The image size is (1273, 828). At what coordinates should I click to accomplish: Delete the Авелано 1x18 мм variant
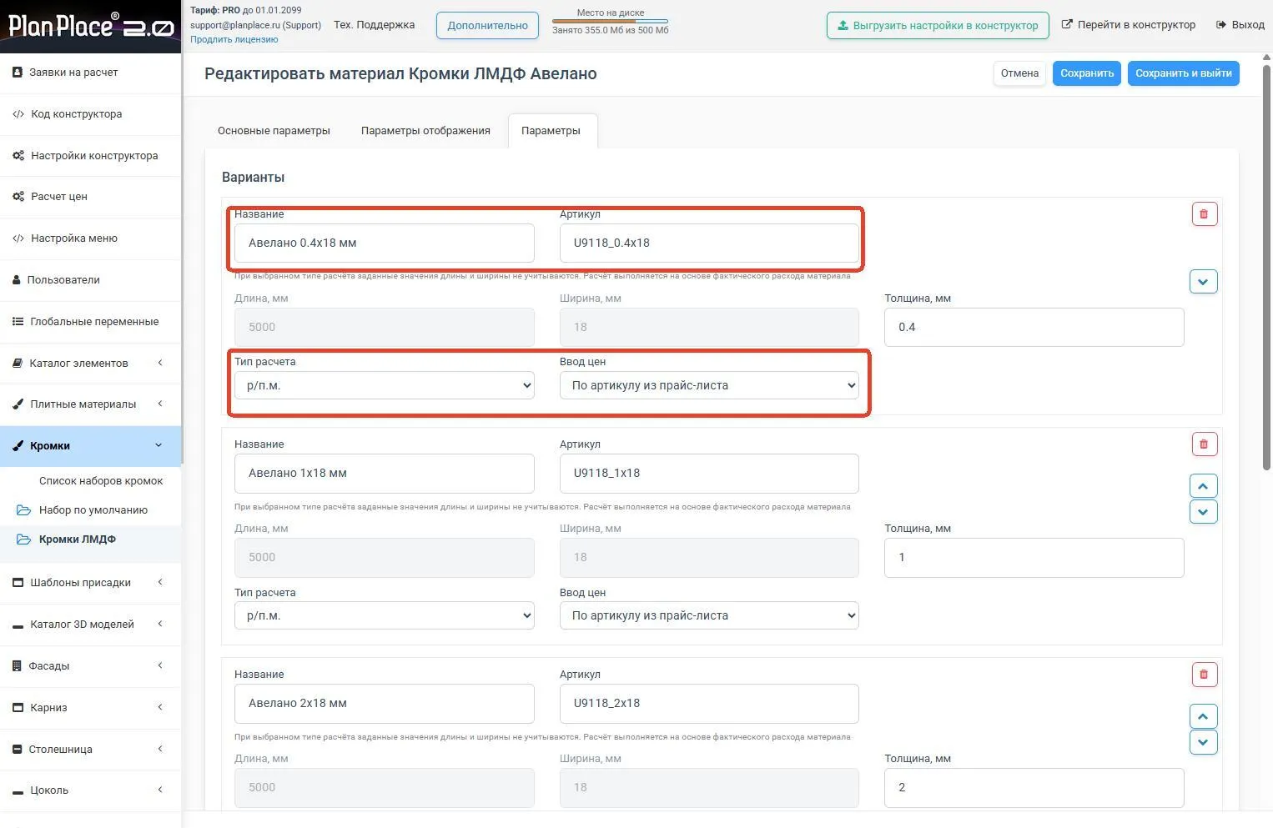(1204, 444)
